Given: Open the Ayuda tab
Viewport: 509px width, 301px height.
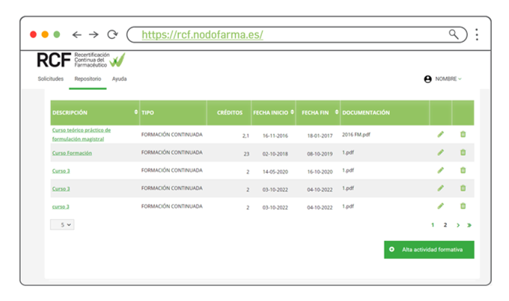Looking at the screenshot, I should click(119, 79).
